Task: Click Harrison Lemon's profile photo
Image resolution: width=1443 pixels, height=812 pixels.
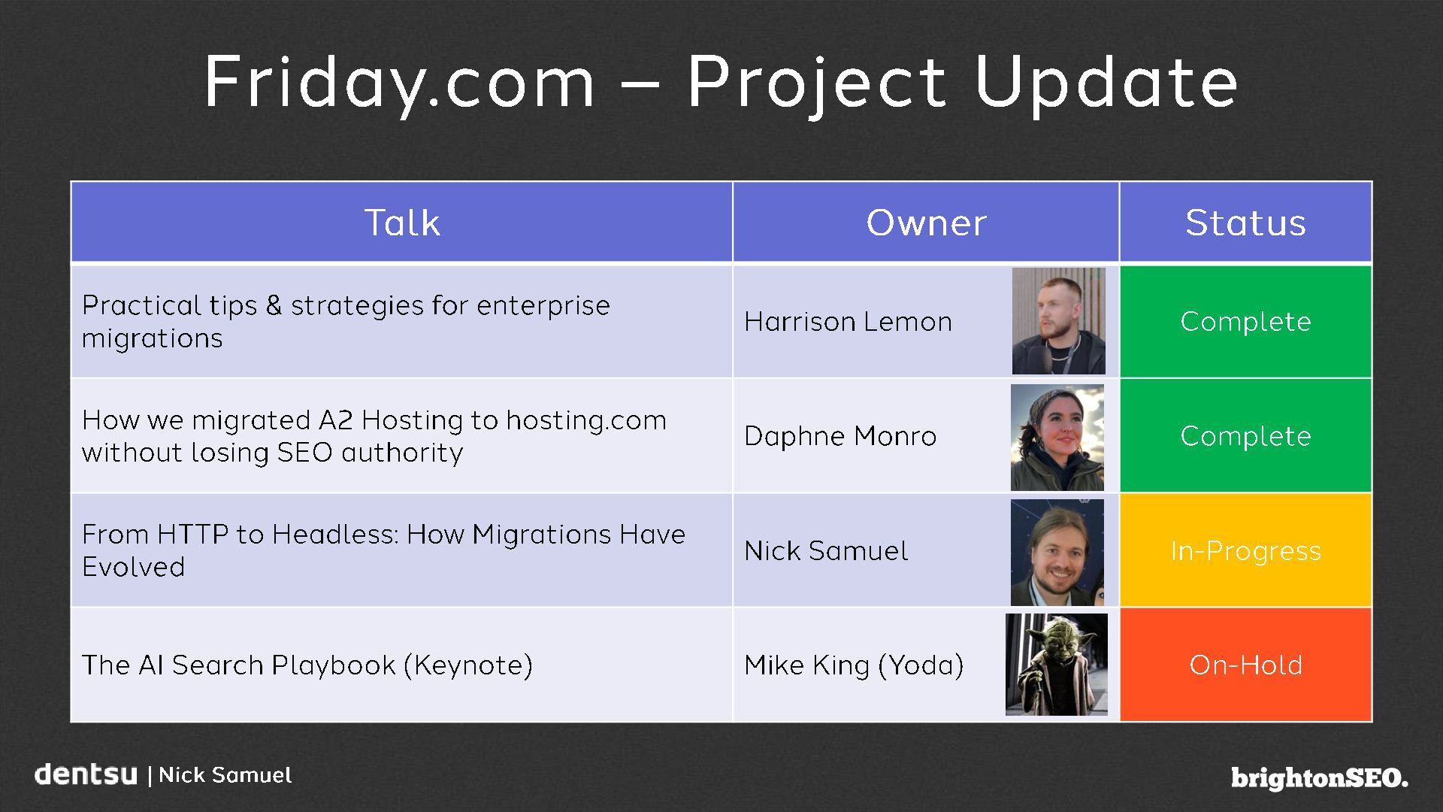Action: [x=1058, y=321]
